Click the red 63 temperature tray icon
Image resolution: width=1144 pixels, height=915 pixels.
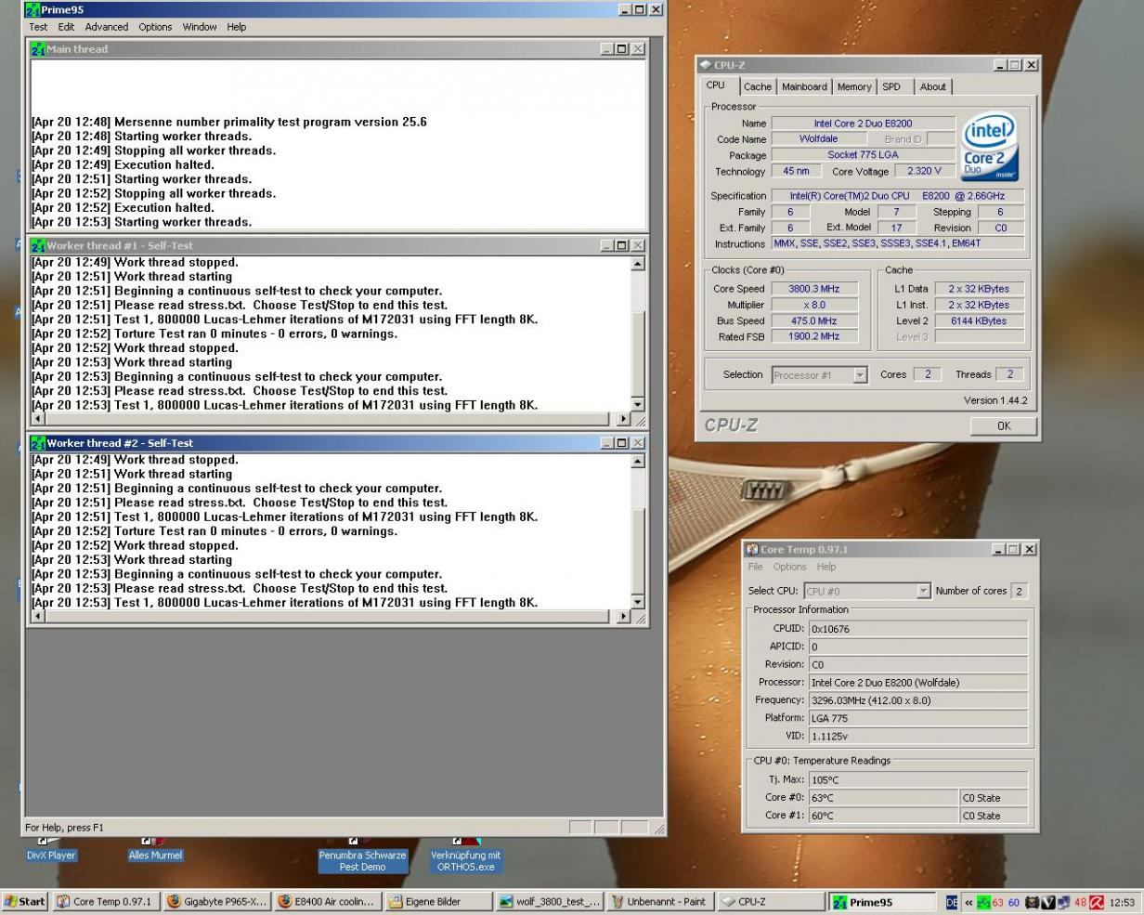pyautogui.click(x=998, y=902)
